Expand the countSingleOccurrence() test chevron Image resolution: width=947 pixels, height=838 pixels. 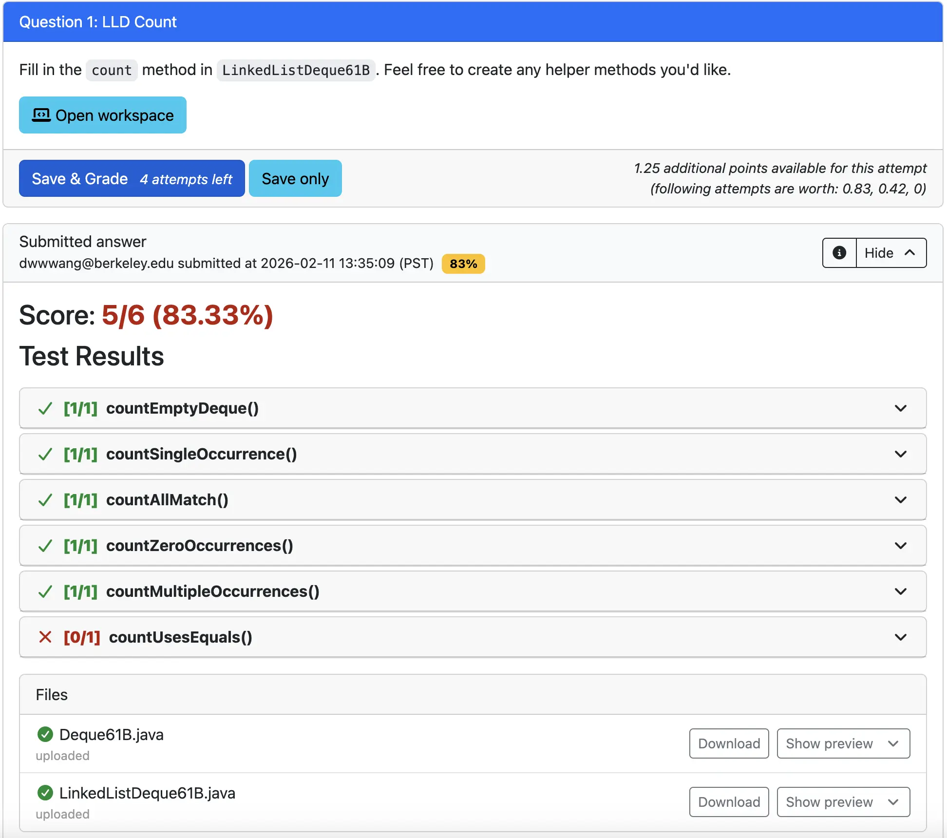pos(900,454)
